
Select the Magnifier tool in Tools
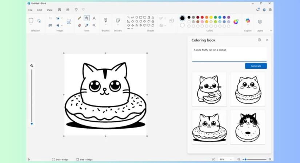(x=94, y=25)
